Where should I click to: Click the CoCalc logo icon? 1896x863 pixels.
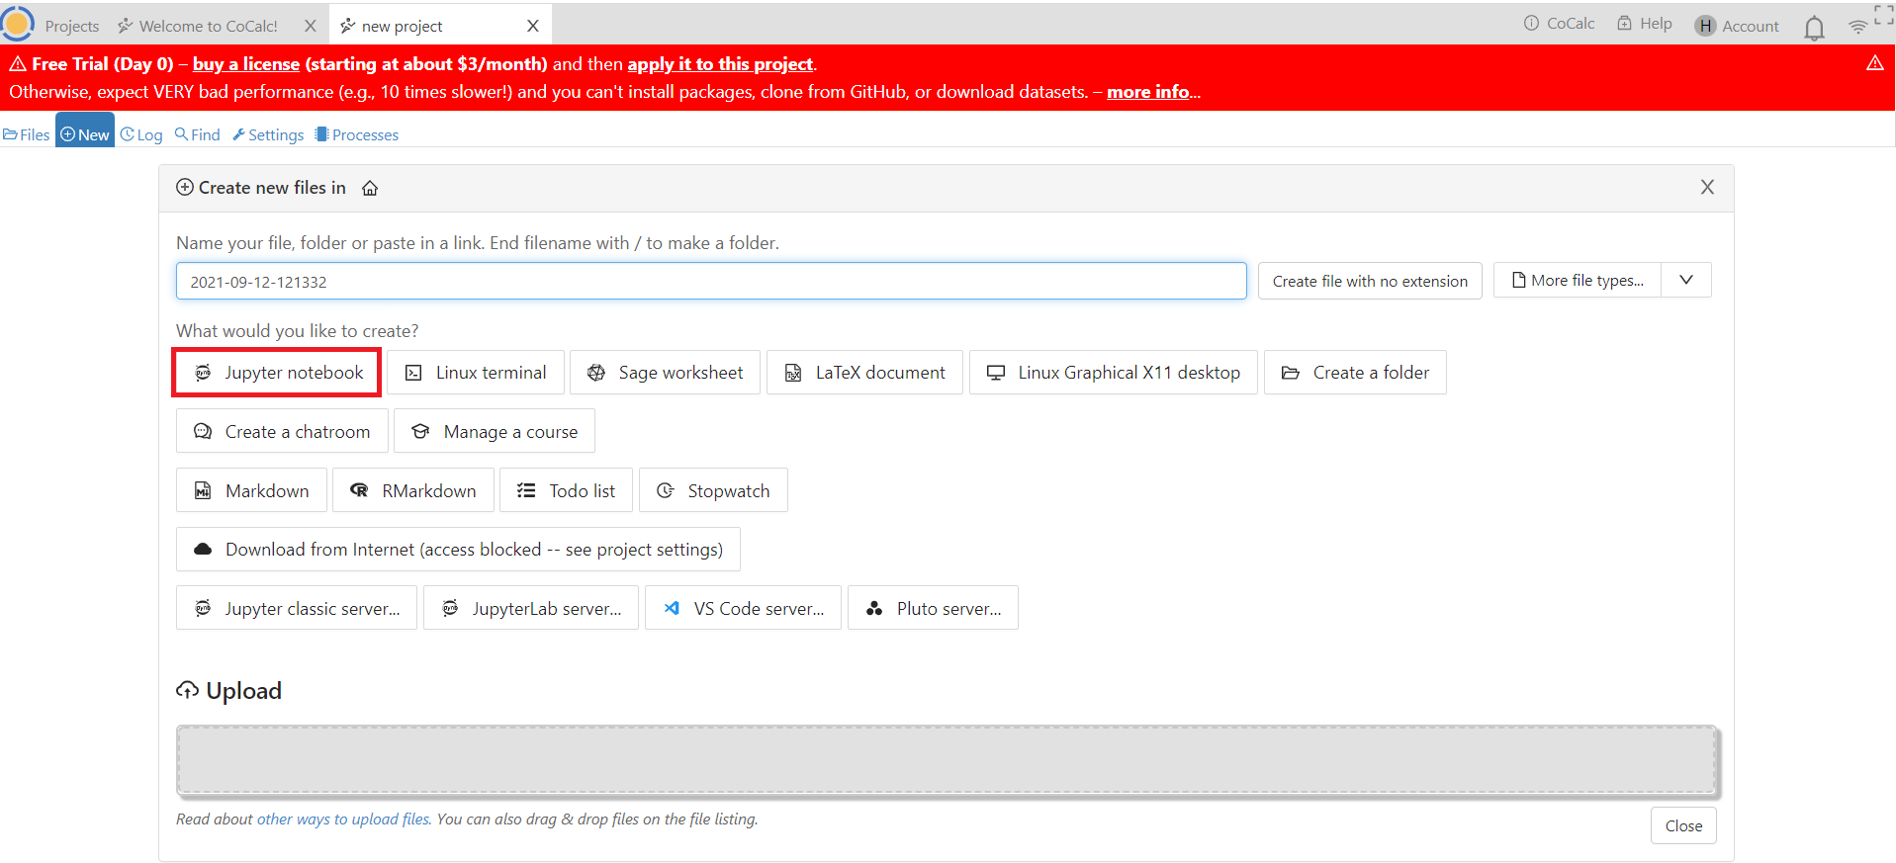[x=18, y=24]
